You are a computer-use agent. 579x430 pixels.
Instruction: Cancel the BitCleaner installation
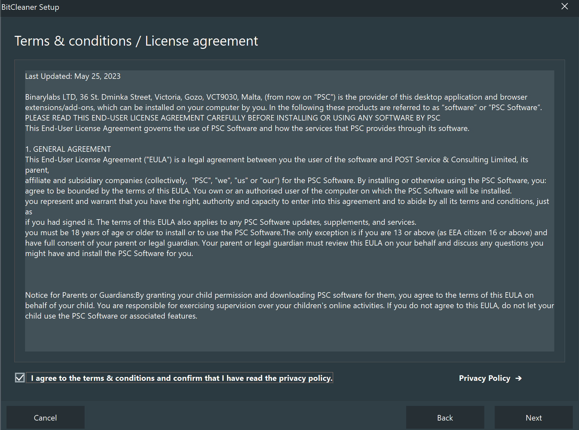click(46, 417)
